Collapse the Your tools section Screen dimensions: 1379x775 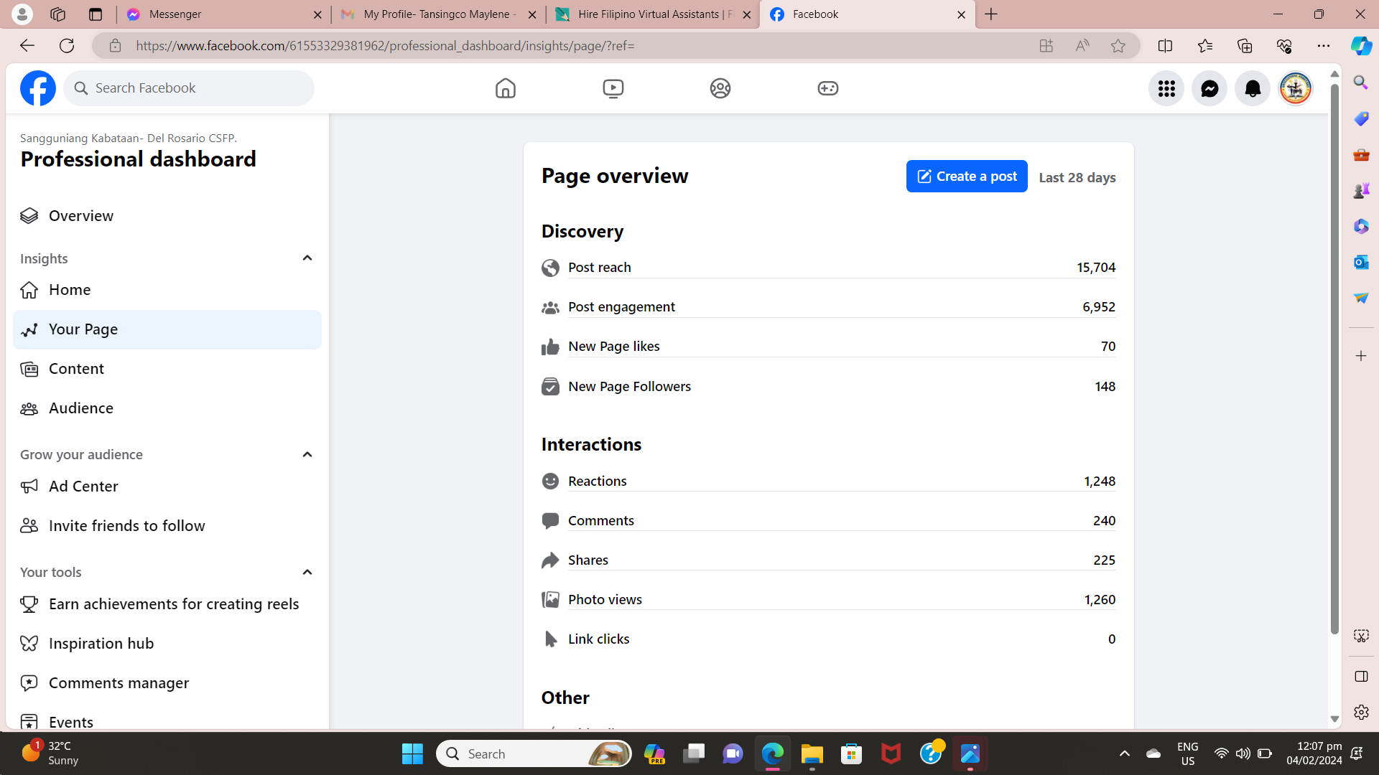pos(307,572)
